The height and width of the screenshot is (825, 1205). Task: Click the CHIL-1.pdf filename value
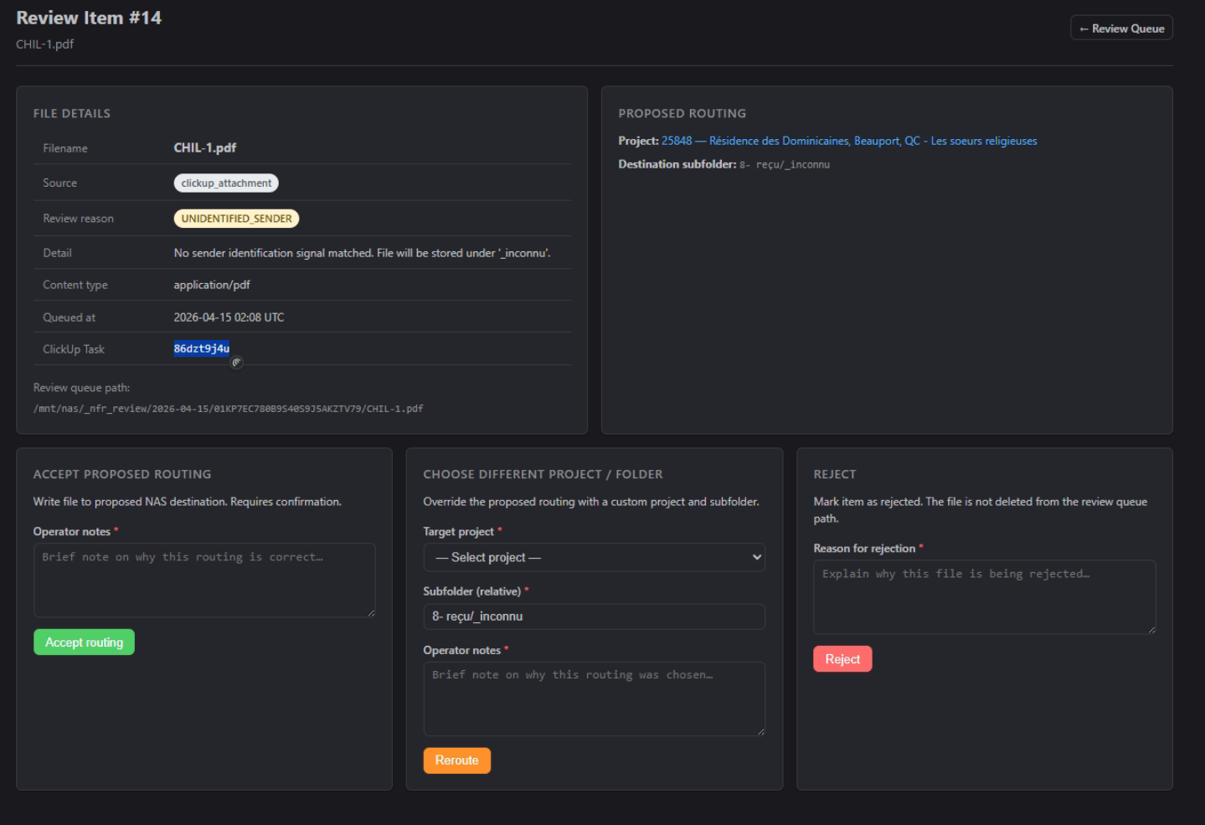pyautogui.click(x=205, y=147)
